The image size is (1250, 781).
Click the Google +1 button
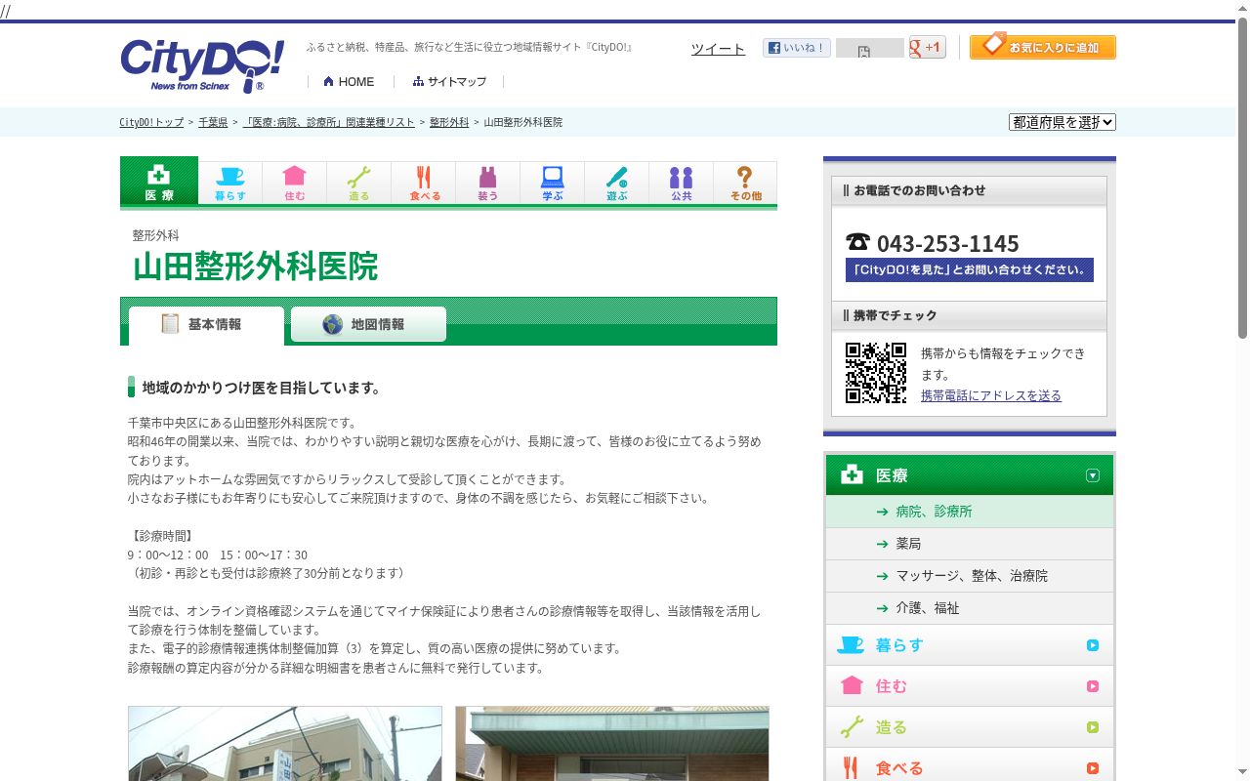pos(928,47)
